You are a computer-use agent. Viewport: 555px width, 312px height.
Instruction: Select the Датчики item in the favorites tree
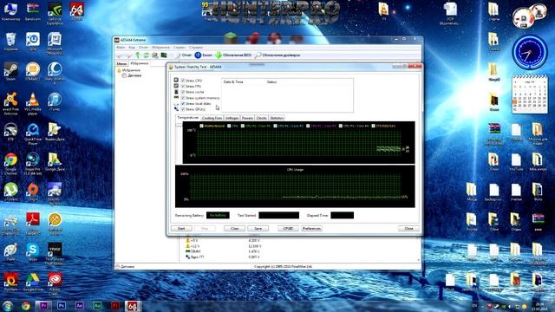coord(132,75)
